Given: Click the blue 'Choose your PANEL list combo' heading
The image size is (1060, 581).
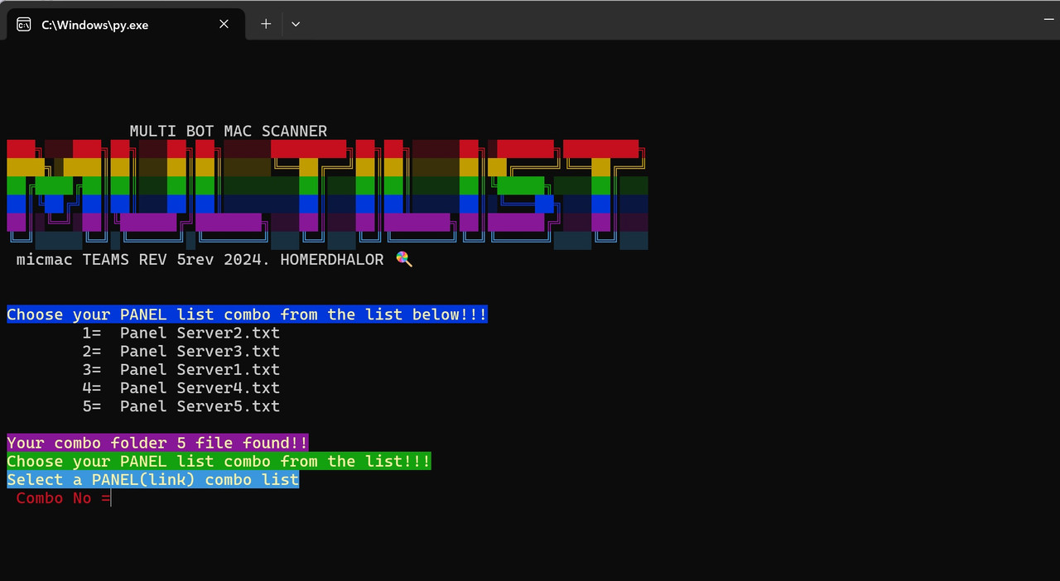Looking at the screenshot, I should tap(247, 315).
